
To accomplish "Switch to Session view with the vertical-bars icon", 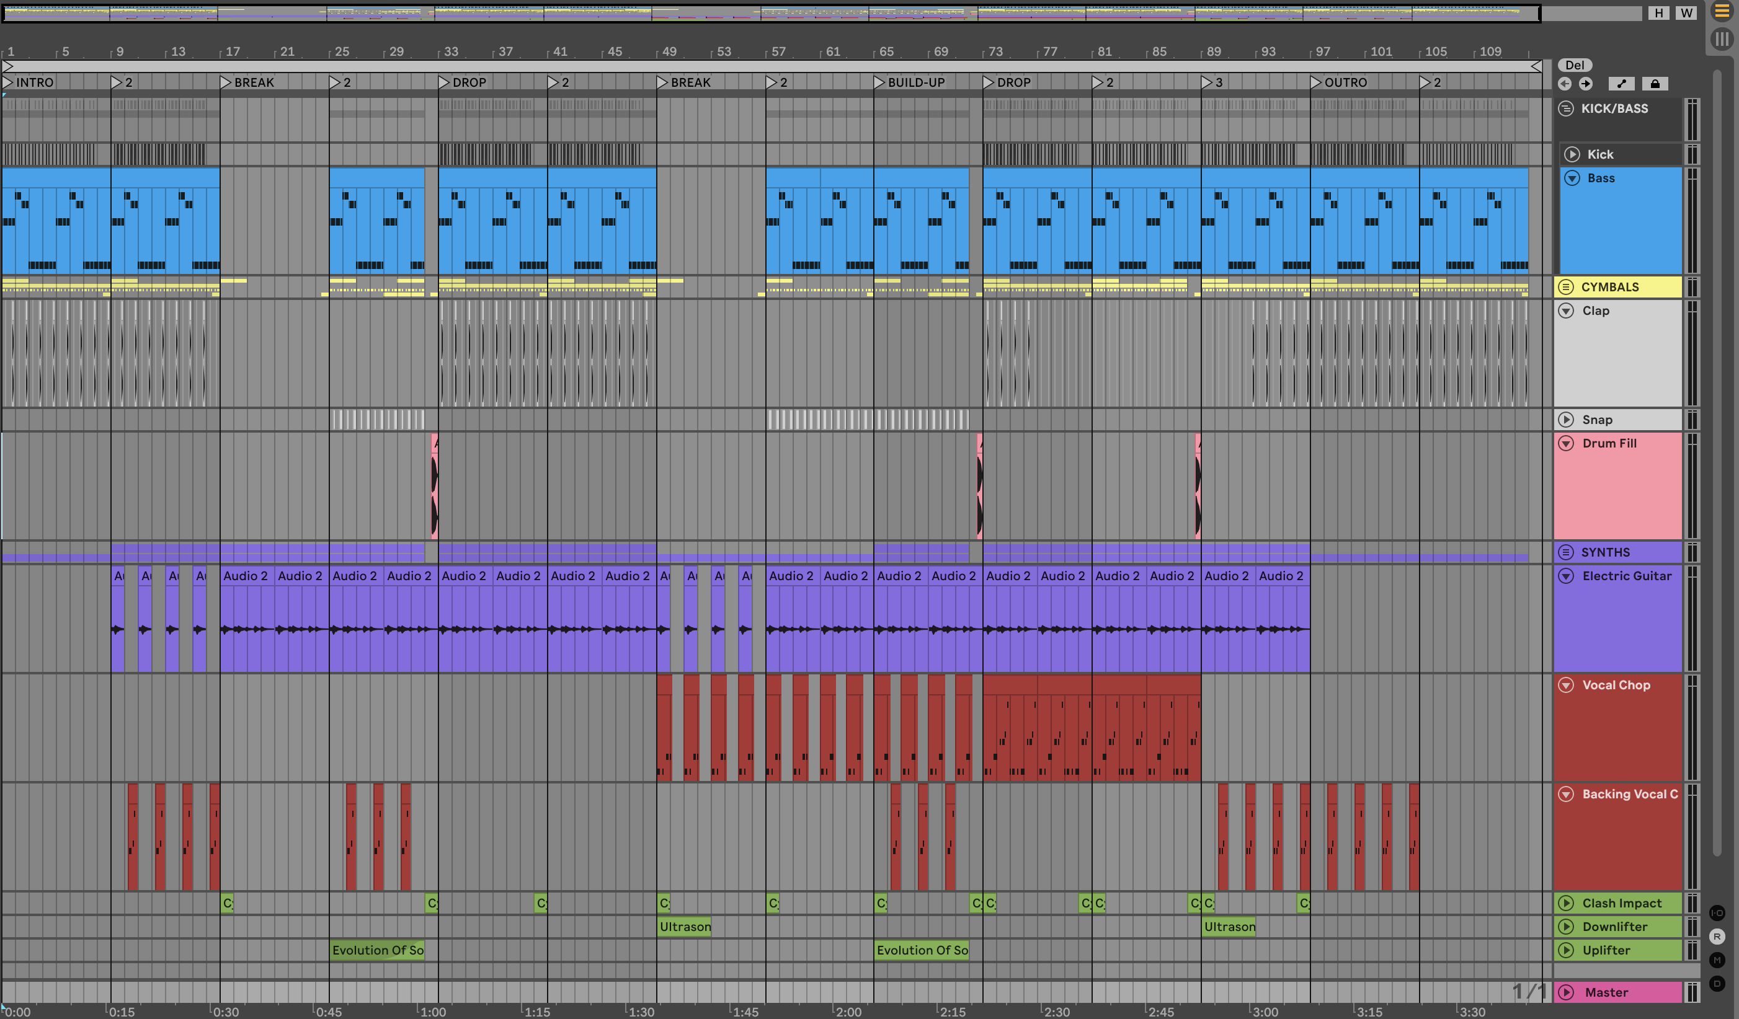I will [1722, 39].
